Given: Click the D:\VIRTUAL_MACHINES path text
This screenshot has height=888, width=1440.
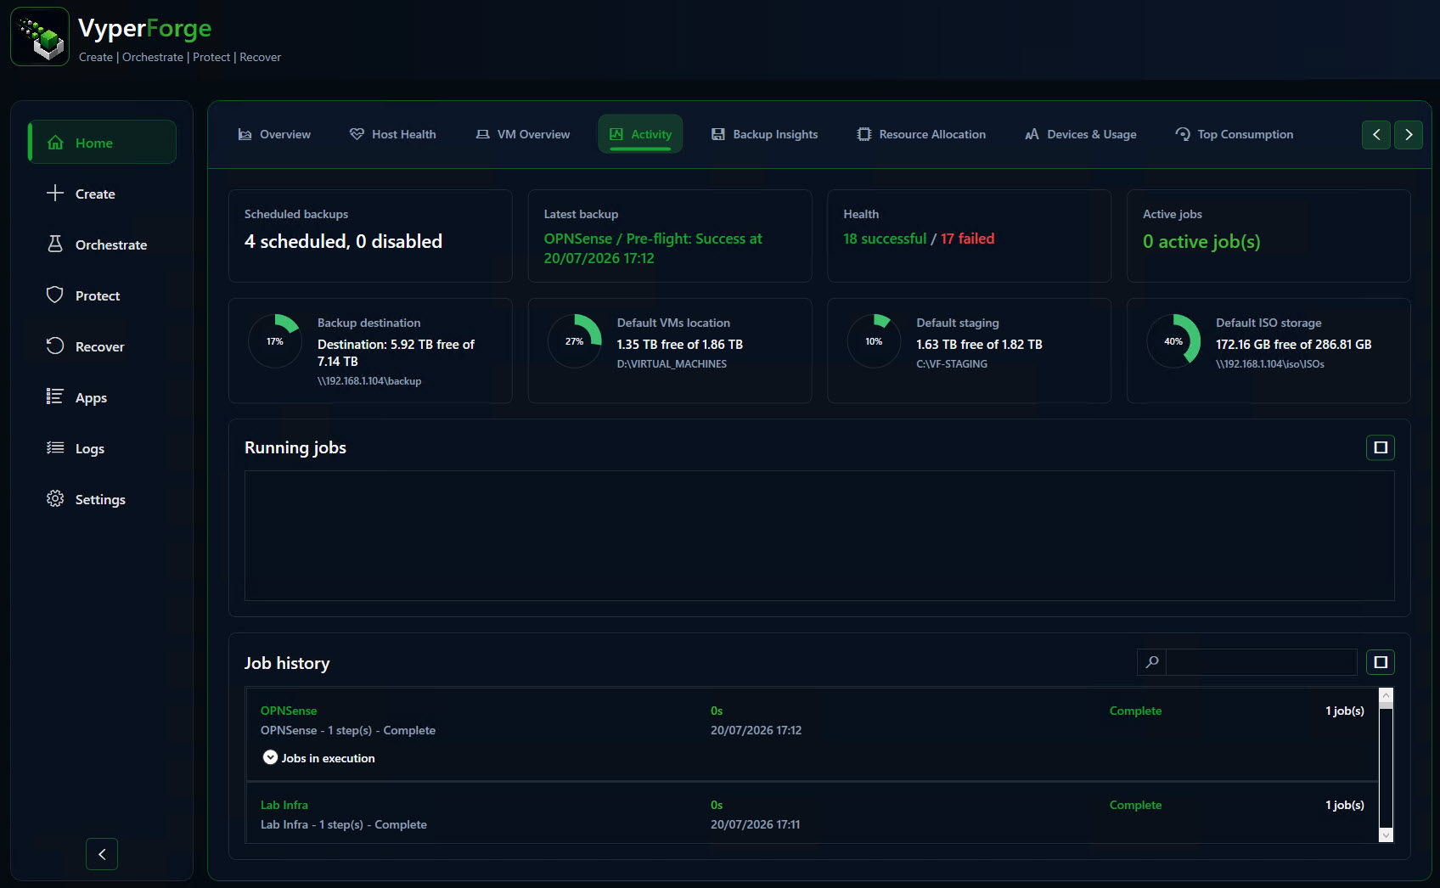Looking at the screenshot, I should [672, 364].
